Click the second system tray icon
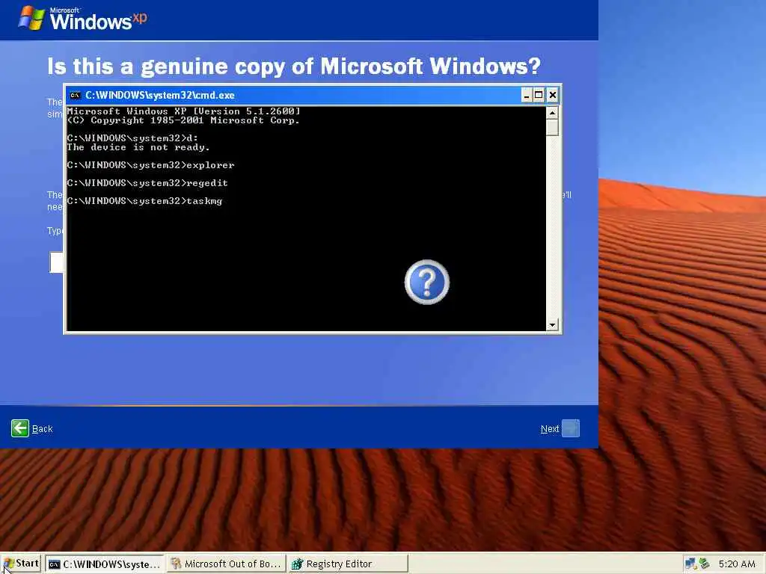Screen dimensions: 766x574 [x=704, y=564]
